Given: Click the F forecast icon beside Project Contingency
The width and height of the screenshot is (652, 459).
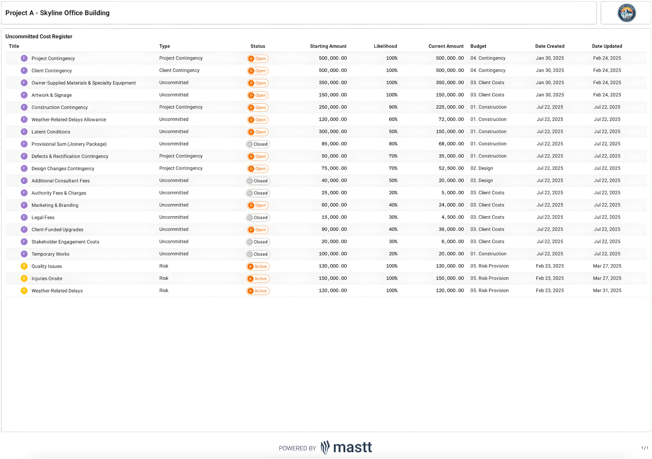Looking at the screenshot, I should 24,58.
